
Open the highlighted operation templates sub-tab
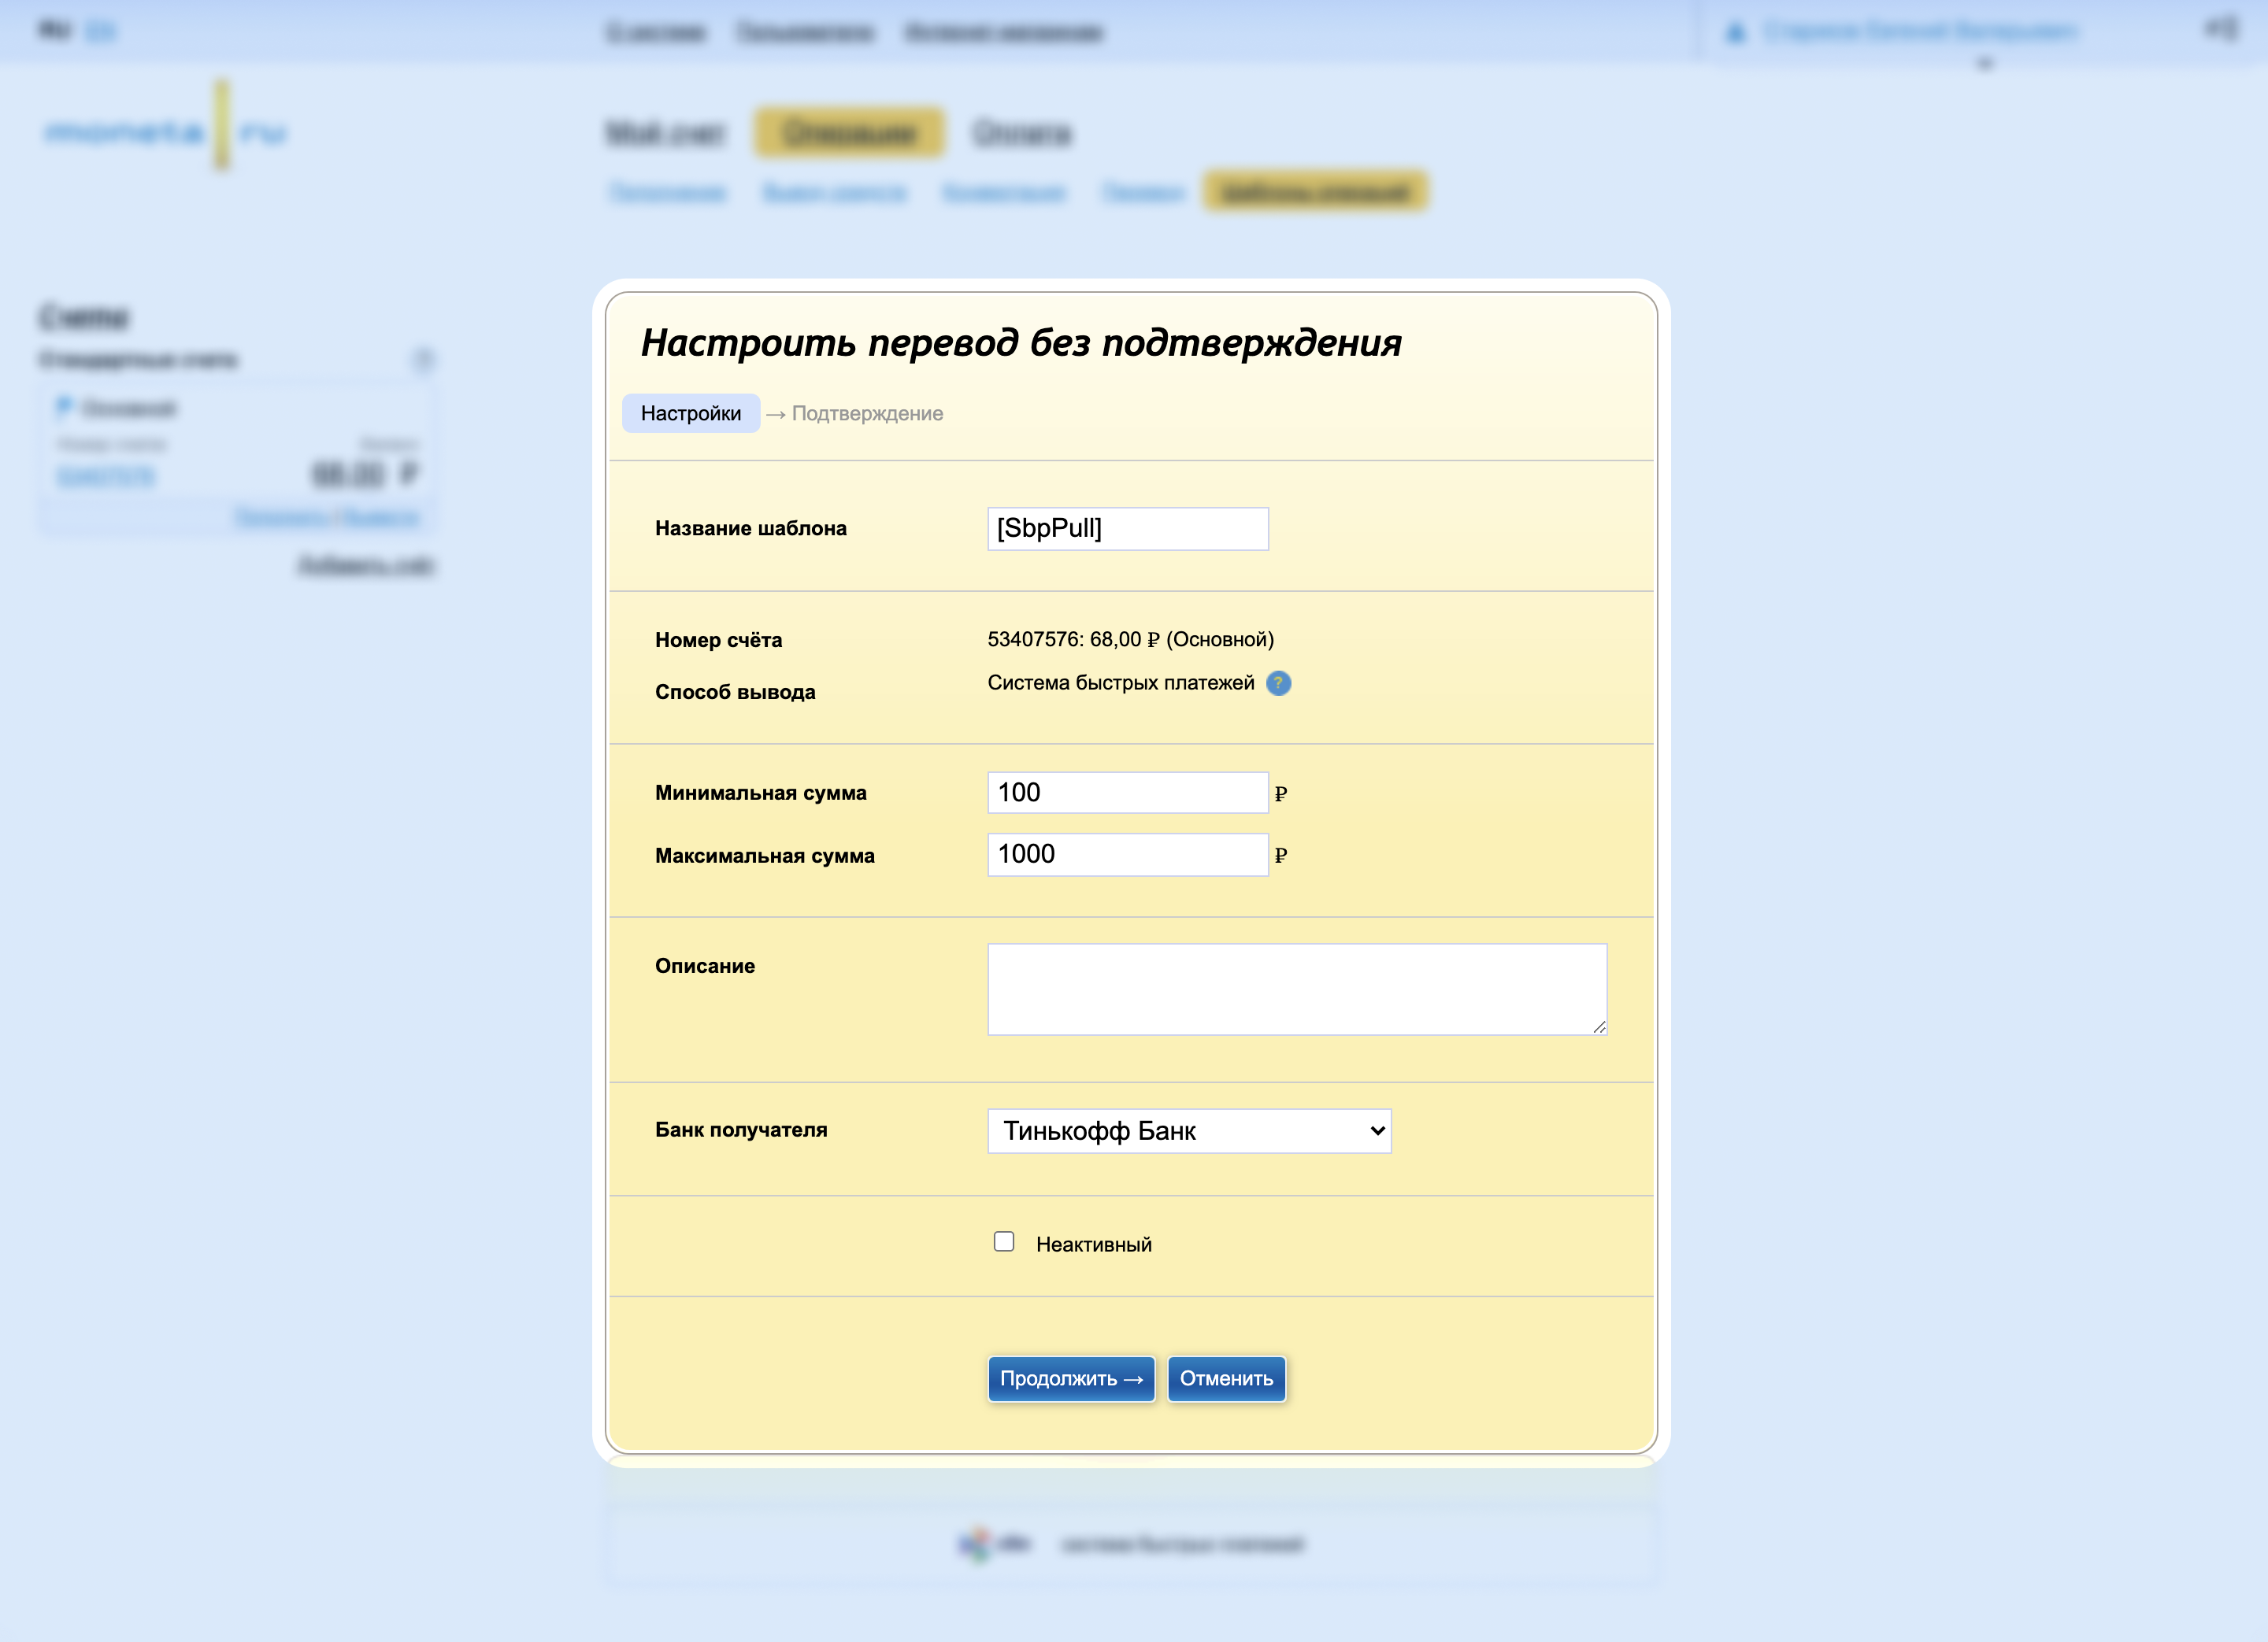click(x=1315, y=192)
